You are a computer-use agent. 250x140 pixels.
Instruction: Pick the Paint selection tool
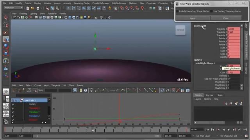click(x=6, y=33)
